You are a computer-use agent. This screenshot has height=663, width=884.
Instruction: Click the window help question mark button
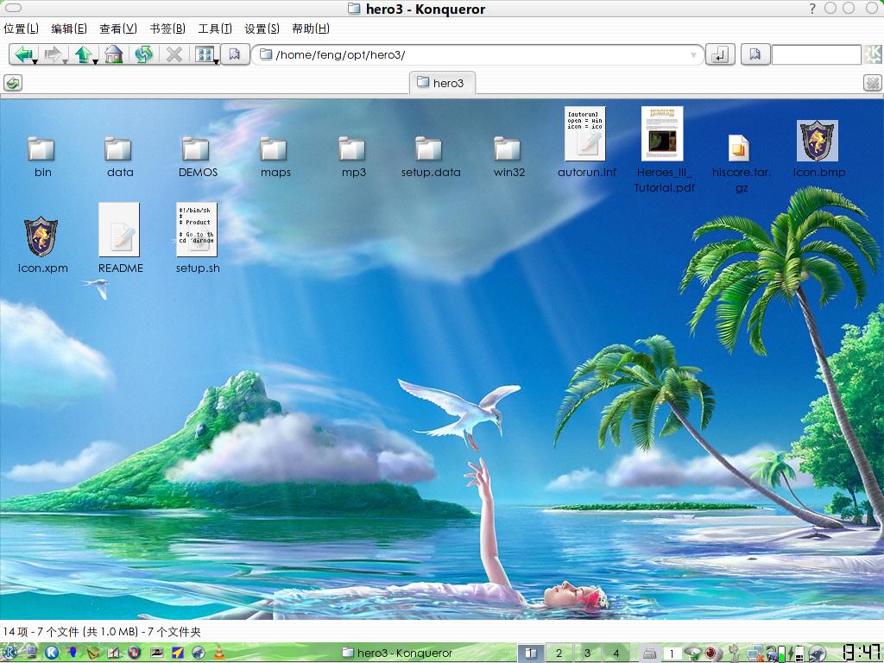click(x=811, y=9)
